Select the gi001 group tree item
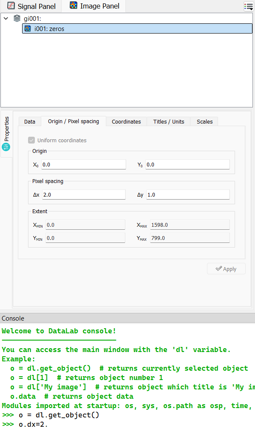This screenshot has height=431, width=255. 32,18
